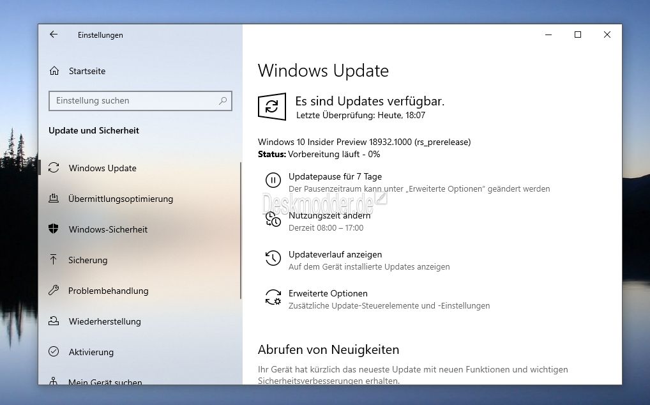
Task: Click the Windows-Sicherheit shield icon
Action: tap(54, 229)
